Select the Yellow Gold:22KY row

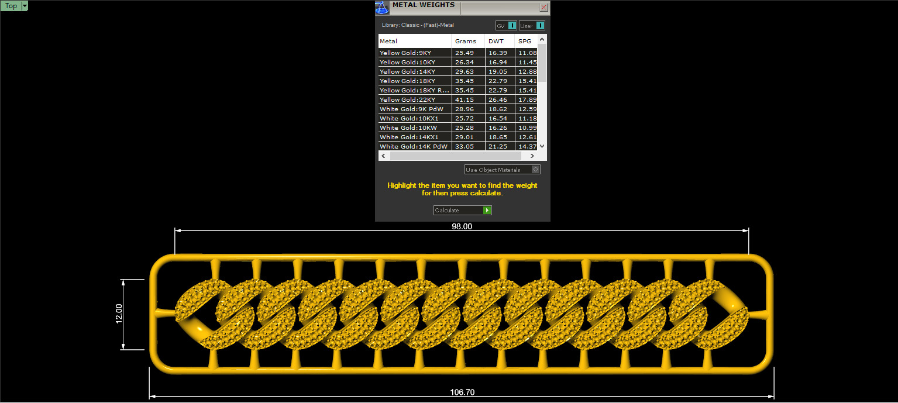tap(457, 99)
